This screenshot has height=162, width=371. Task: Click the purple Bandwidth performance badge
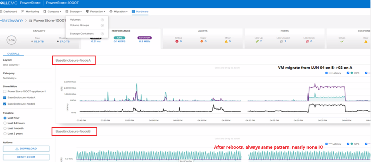144,38
